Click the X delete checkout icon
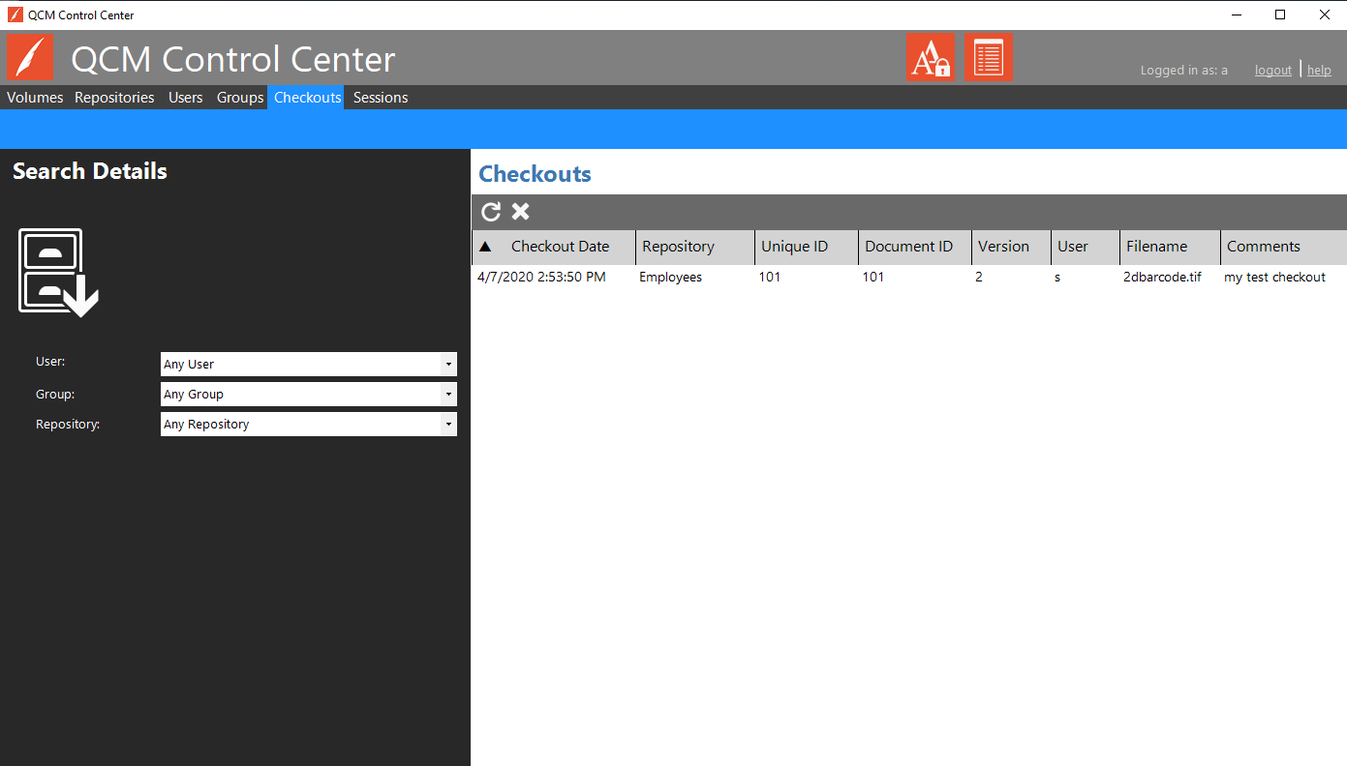 521,212
